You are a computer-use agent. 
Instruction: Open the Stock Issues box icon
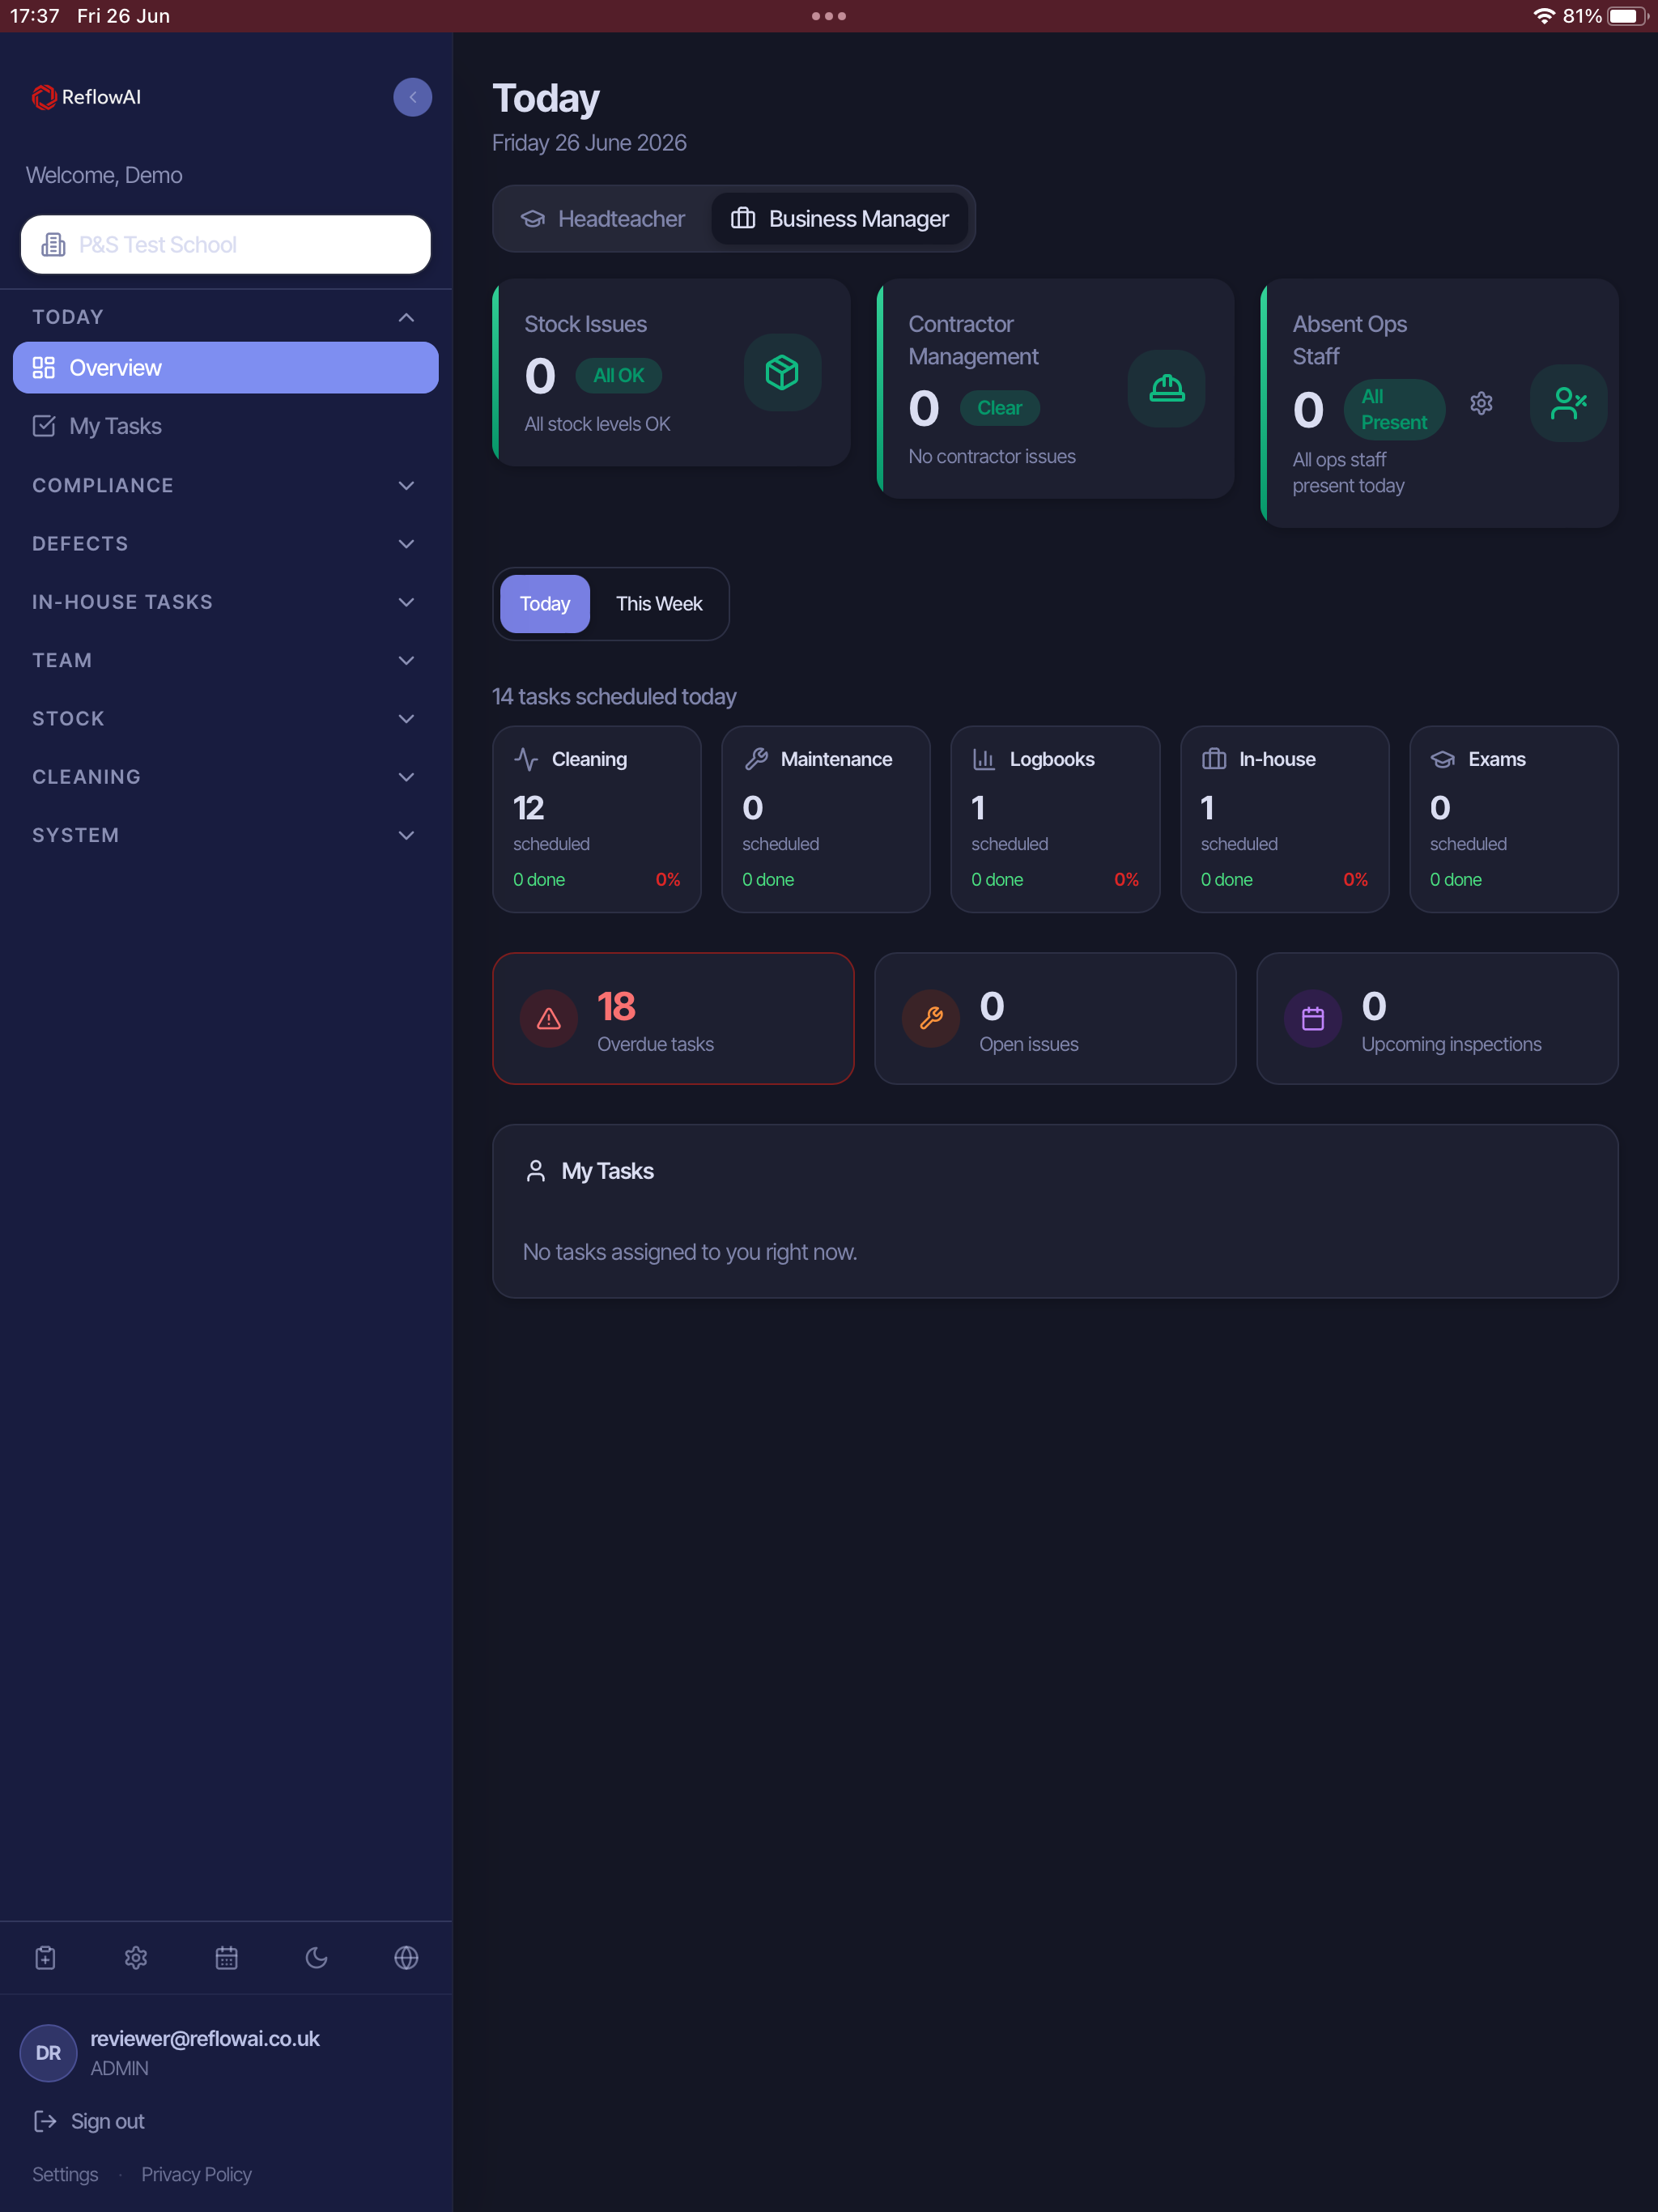[x=782, y=373]
